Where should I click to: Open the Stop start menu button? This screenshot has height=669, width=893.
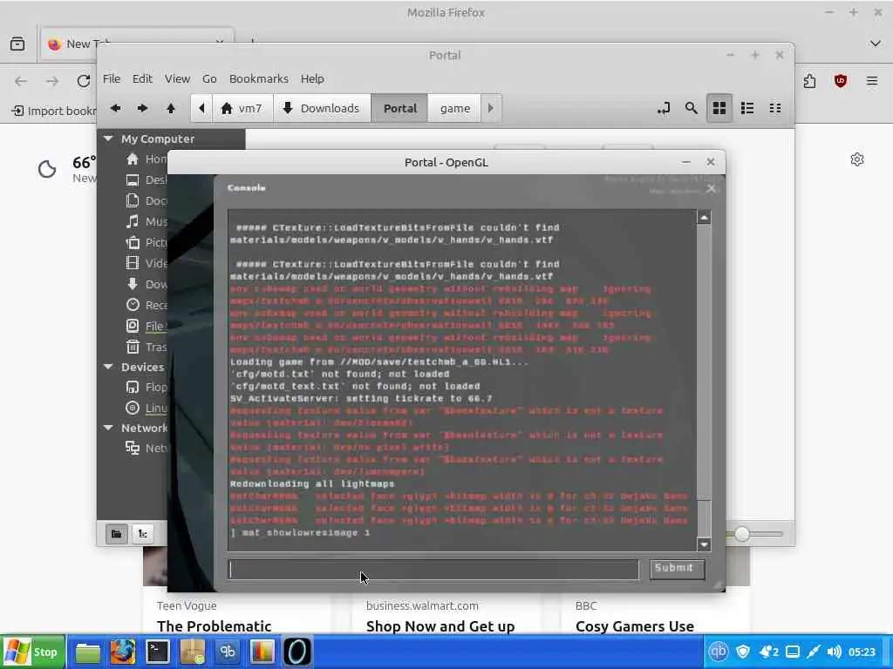(x=33, y=652)
